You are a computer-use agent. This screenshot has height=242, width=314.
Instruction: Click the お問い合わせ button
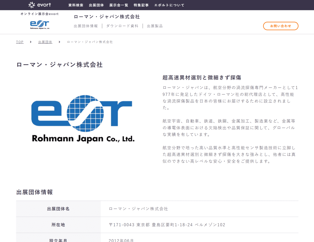[281, 26]
